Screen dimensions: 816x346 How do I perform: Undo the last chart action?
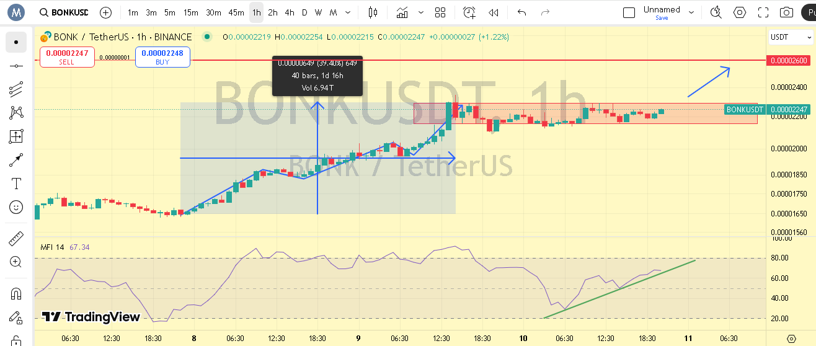click(521, 12)
